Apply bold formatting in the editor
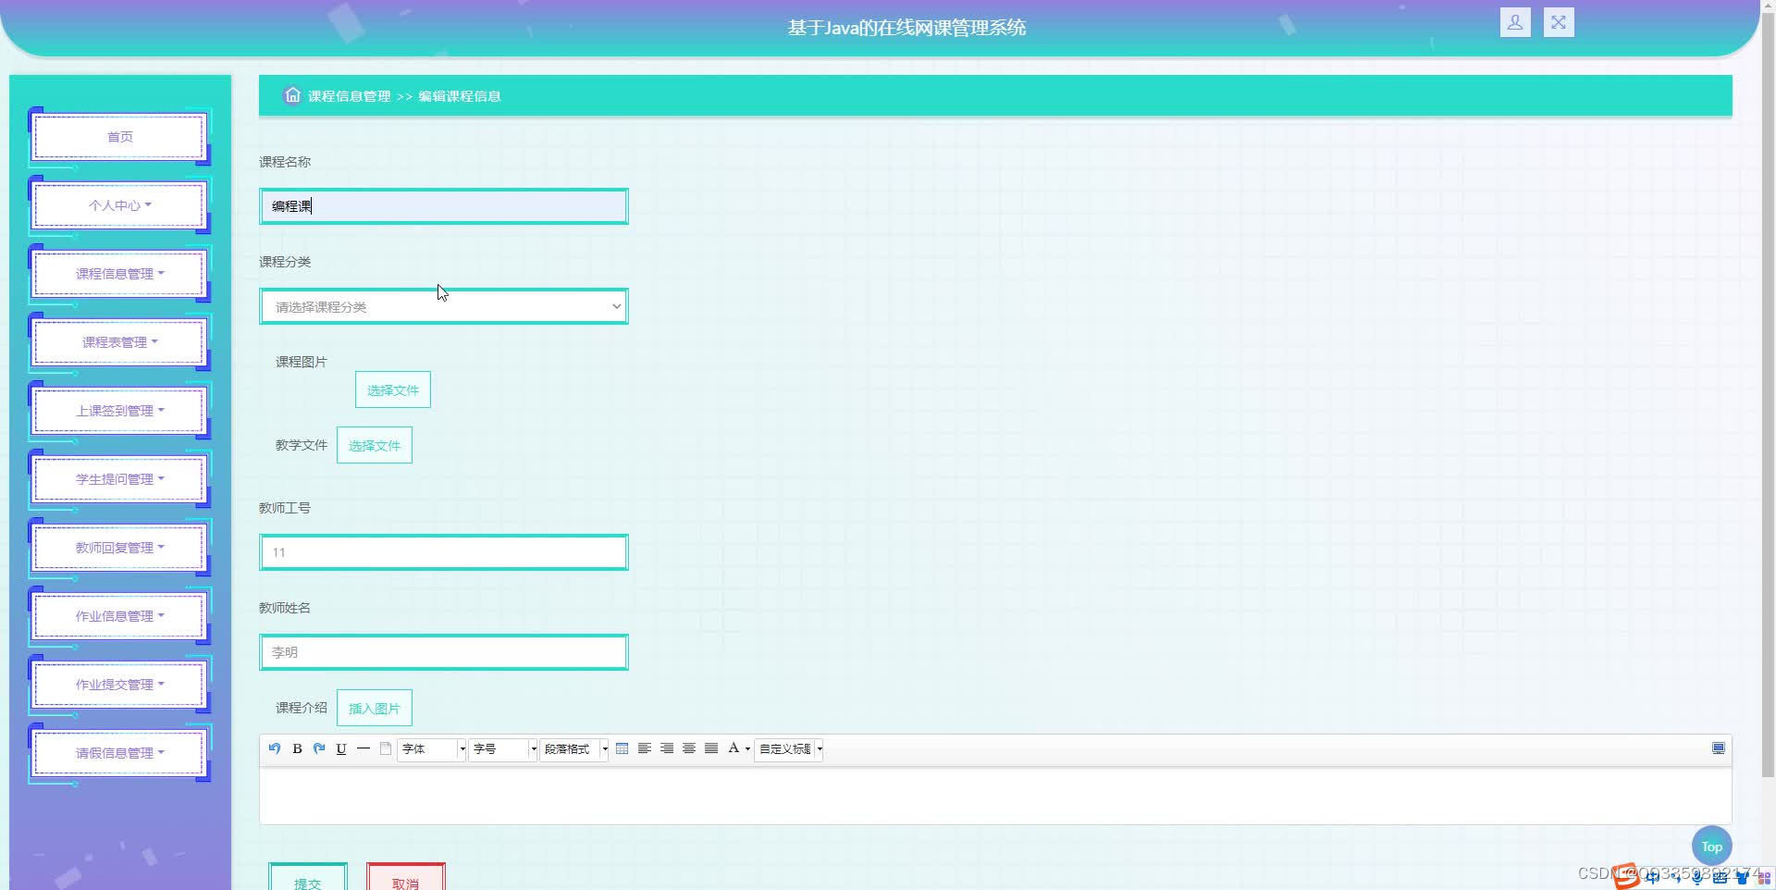 (x=297, y=748)
